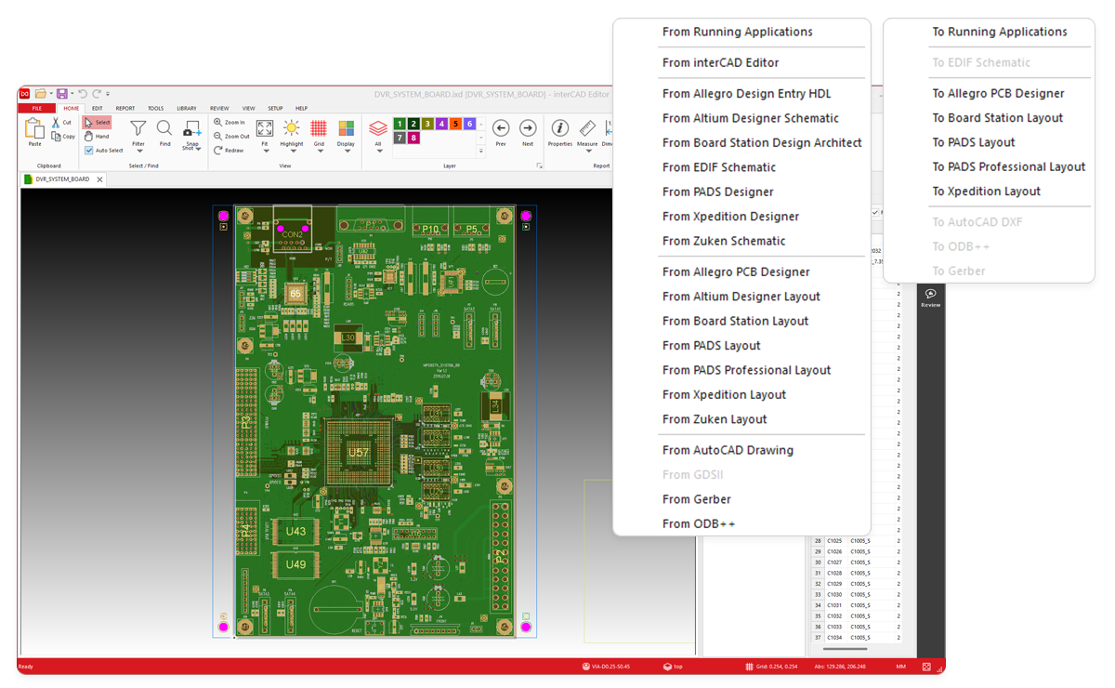The width and height of the screenshot is (1115, 688).
Task: Redraw the PCB view
Action: click(229, 150)
